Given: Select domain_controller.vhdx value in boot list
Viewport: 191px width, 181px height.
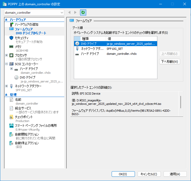Looking at the screenshot, I should (x=122, y=54).
